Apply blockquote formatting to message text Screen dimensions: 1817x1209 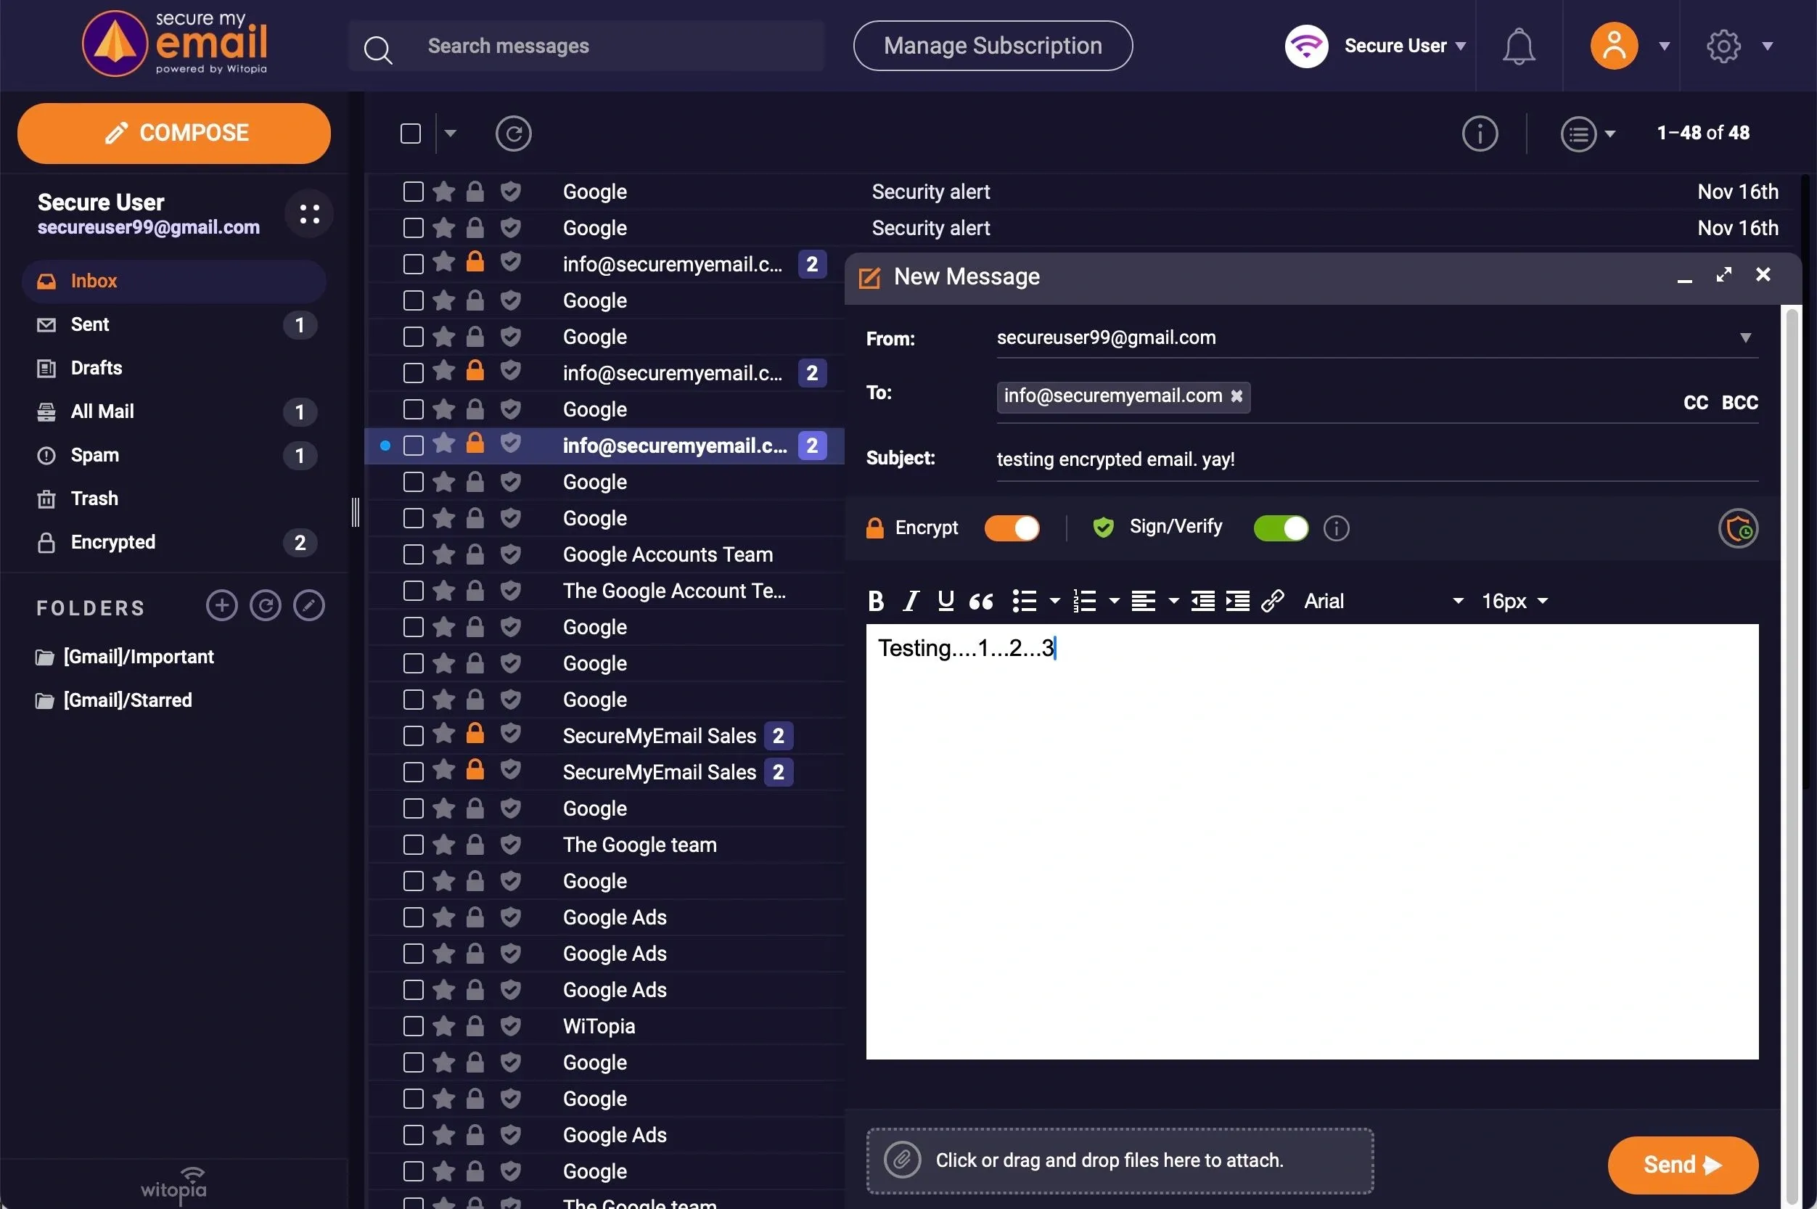point(980,602)
